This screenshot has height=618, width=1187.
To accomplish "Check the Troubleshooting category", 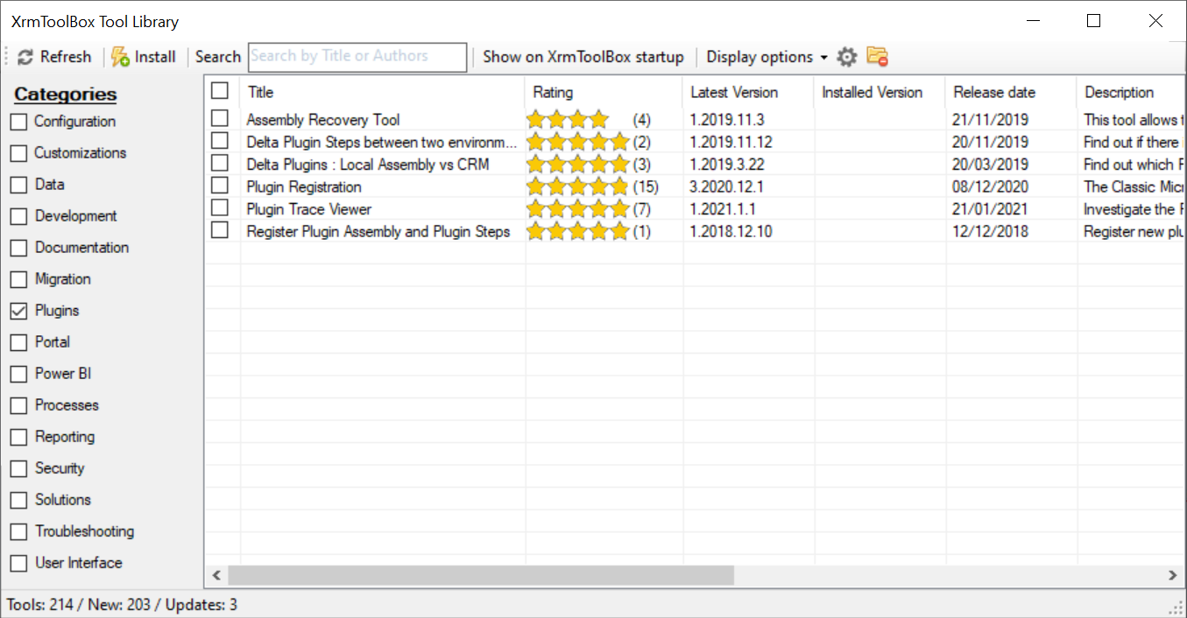I will click(x=18, y=531).
